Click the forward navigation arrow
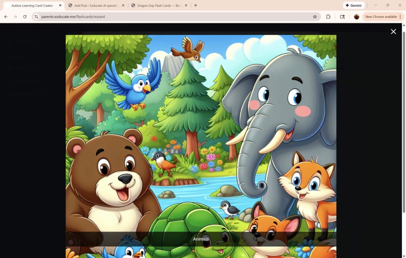This screenshot has height=258, width=406. pyautogui.click(x=15, y=17)
